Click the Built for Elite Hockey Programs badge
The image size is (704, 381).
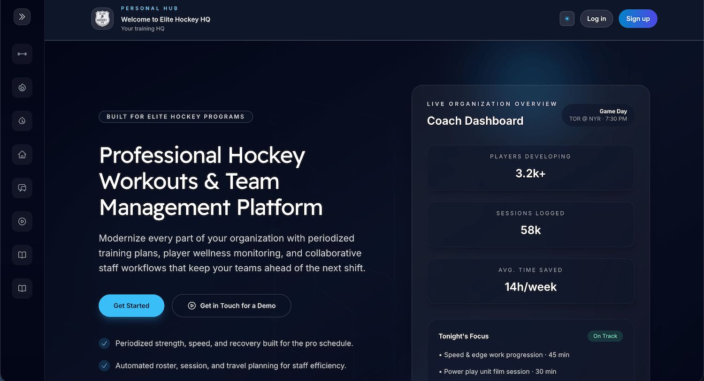pos(176,117)
